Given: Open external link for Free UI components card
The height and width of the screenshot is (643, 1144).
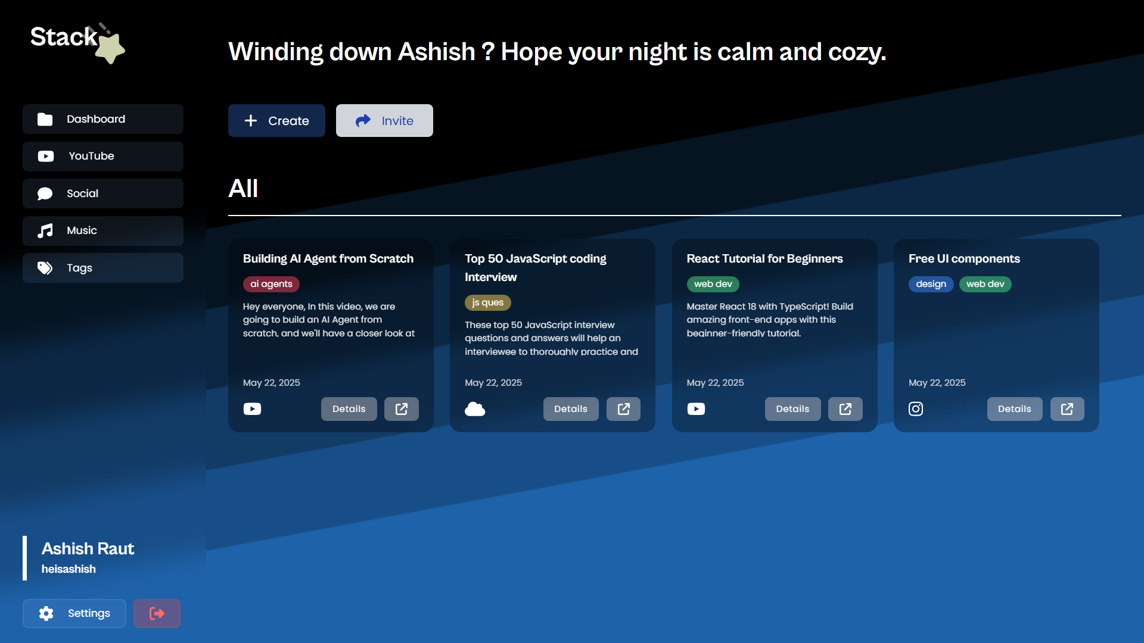Looking at the screenshot, I should 1067,409.
